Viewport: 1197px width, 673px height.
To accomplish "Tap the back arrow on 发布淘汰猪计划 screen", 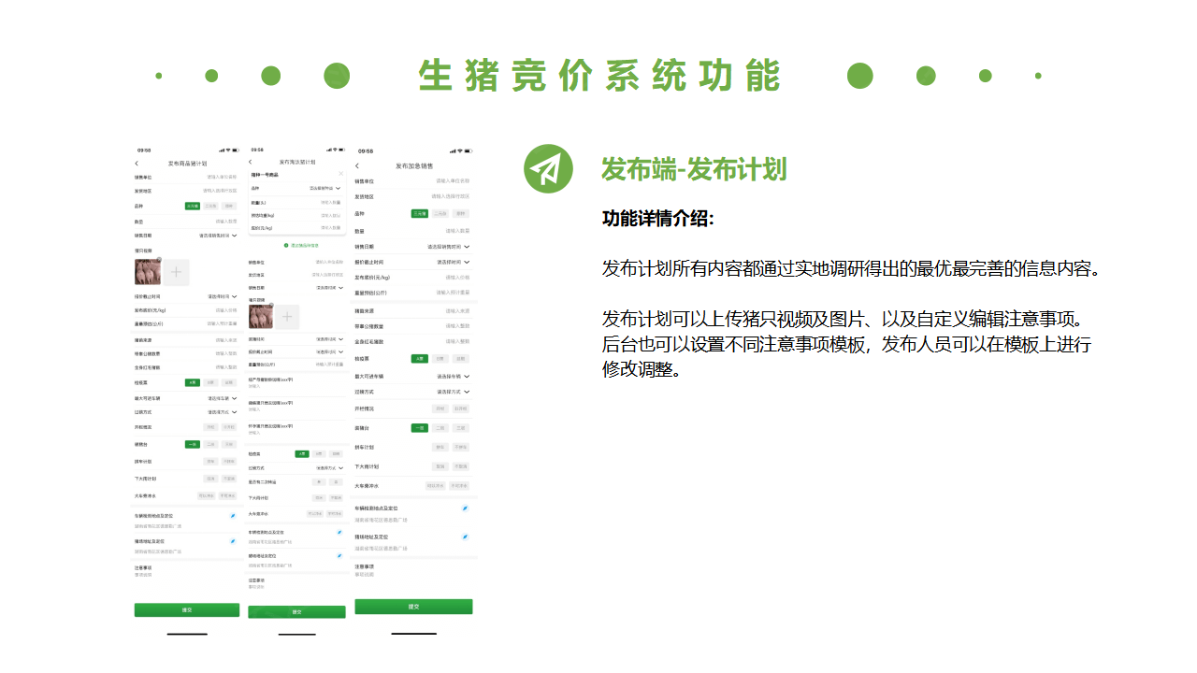I will 250,161.
